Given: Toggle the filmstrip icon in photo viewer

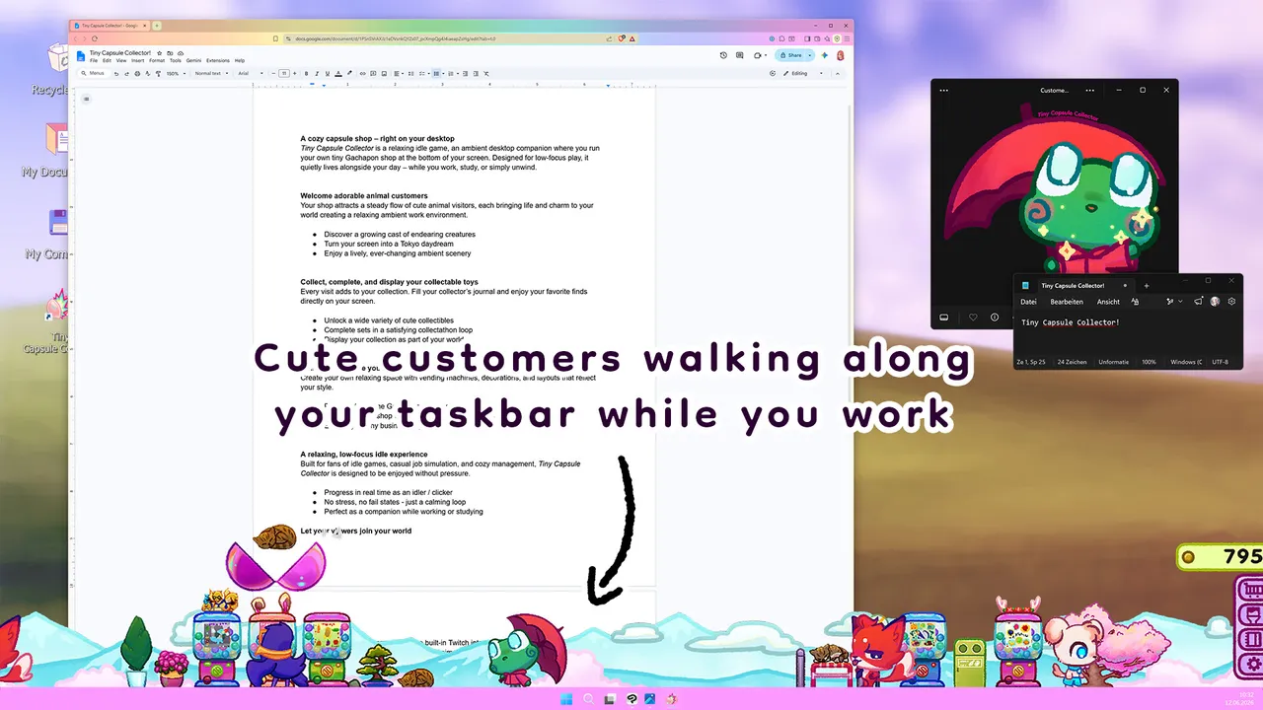Looking at the screenshot, I should click(x=943, y=318).
